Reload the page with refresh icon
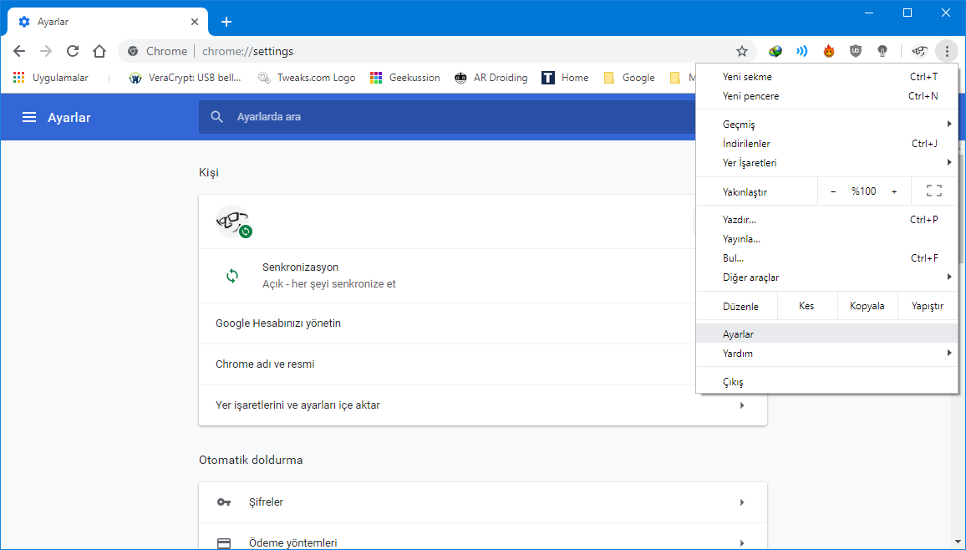966x550 pixels. pyautogui.click(x=73, y=51)
